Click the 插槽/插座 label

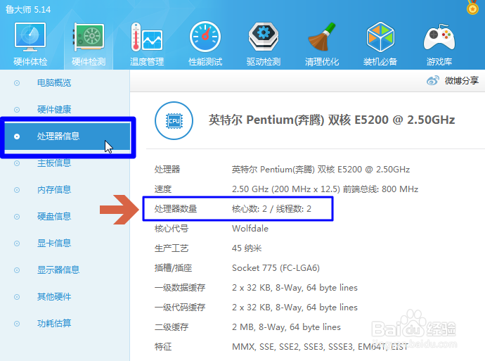click(x=173, y=268)
